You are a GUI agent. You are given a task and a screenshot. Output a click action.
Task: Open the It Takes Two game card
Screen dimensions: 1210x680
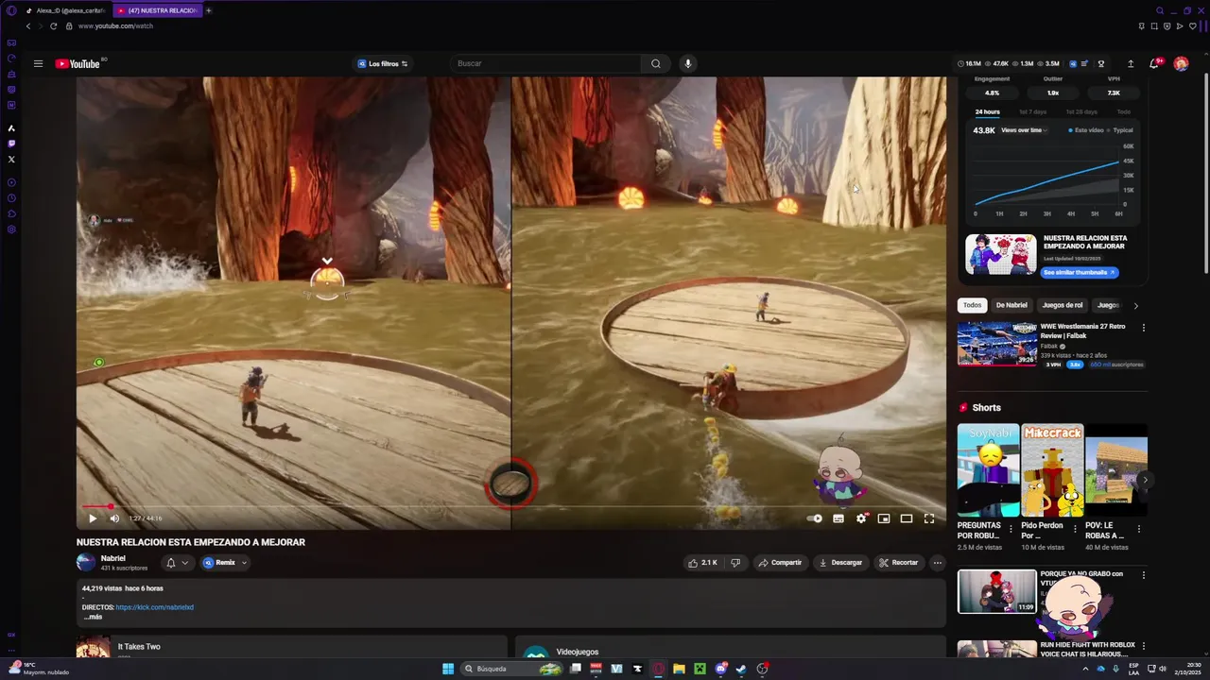coord(292,647)
